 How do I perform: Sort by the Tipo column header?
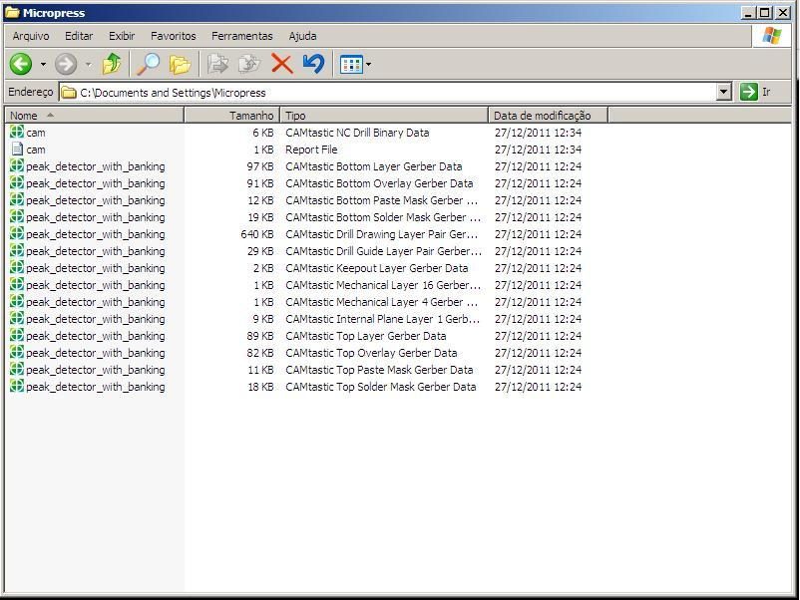tap(384, 116)
